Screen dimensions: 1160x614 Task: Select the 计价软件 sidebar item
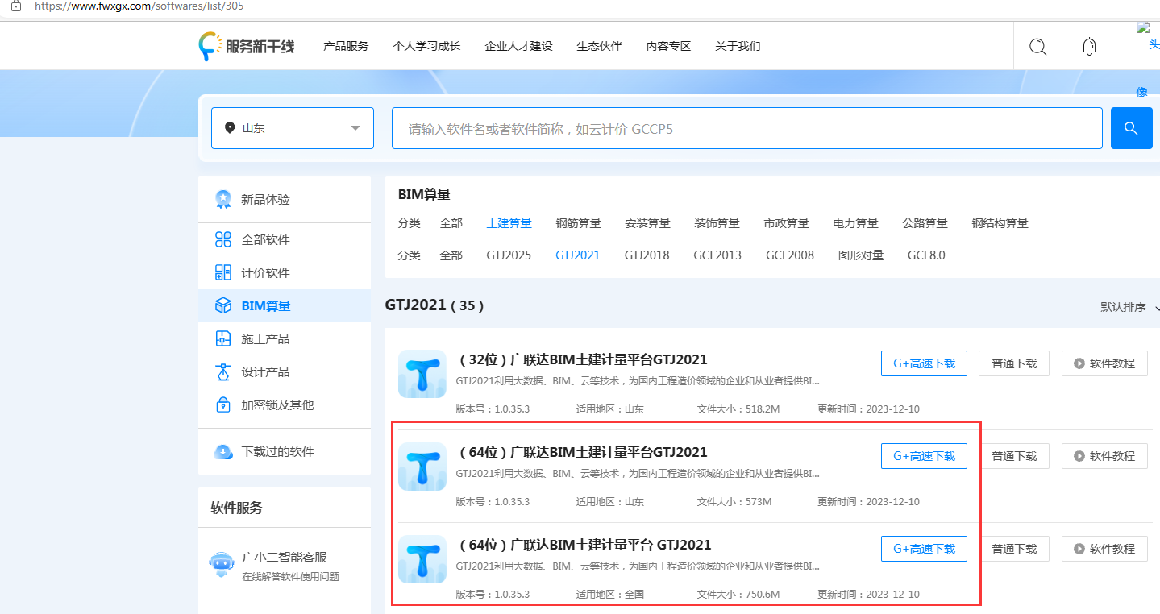(x=285, y=272)
